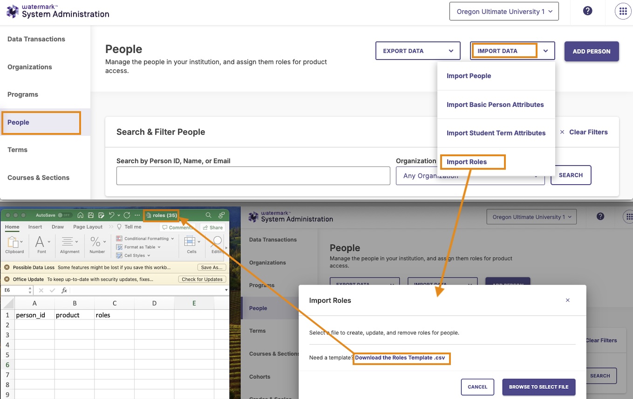The image size is (633, 399).
Task: Click the formula bar cancel X icon
Action: (41, 290)
